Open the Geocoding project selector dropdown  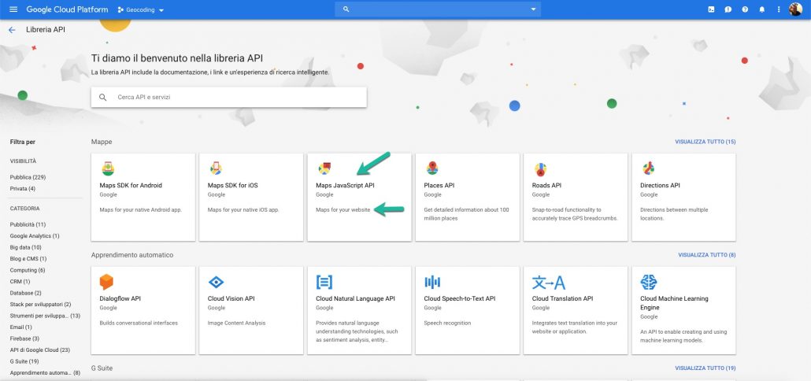tap(141, 9)
